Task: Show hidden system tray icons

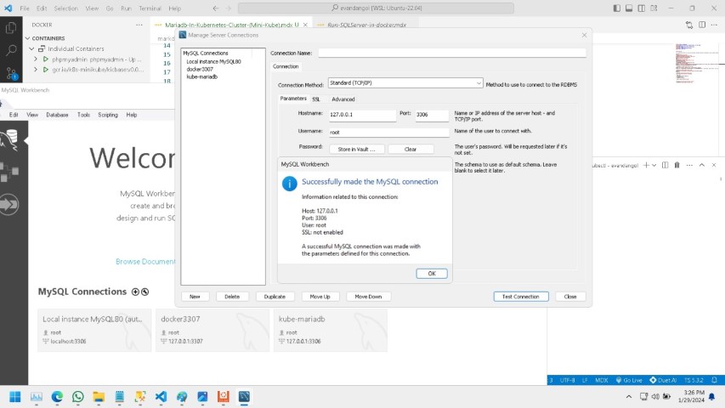Action: click(629, 397)
